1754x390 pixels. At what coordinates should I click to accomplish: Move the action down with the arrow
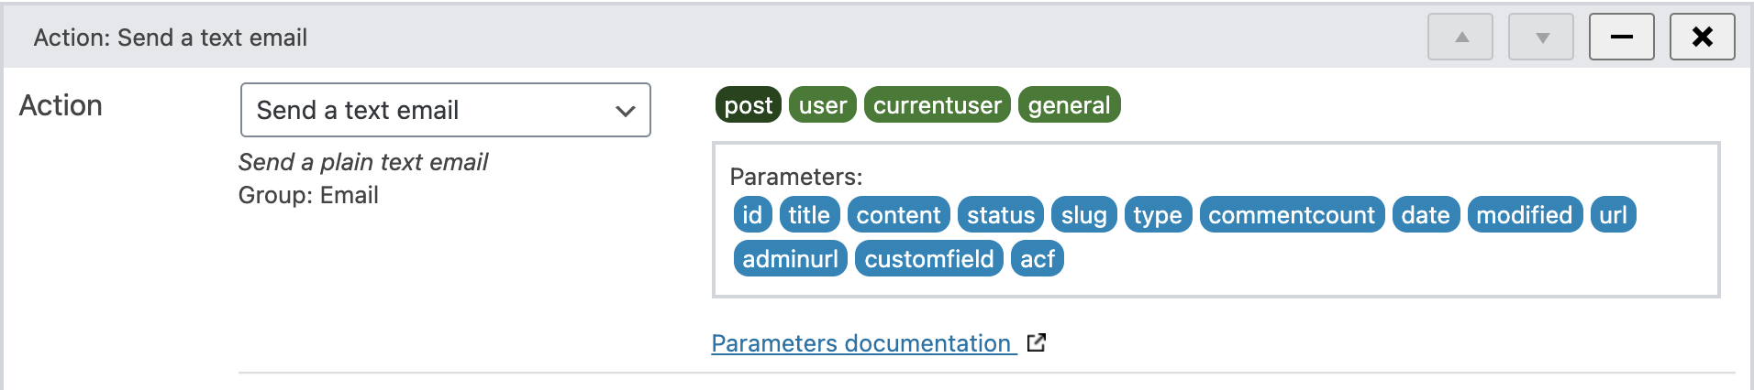tap(1541, 38)
